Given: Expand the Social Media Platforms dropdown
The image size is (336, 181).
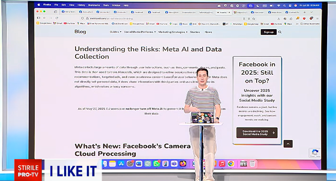Looking at the screenshot, I should click(139, 32).
